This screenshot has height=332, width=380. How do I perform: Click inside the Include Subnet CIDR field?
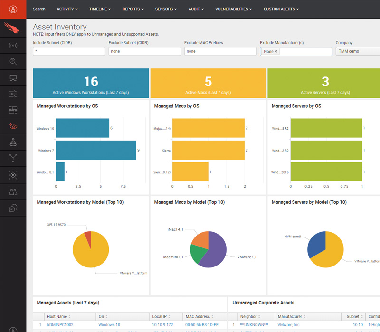pyautogui.click(x=69, y=51)
